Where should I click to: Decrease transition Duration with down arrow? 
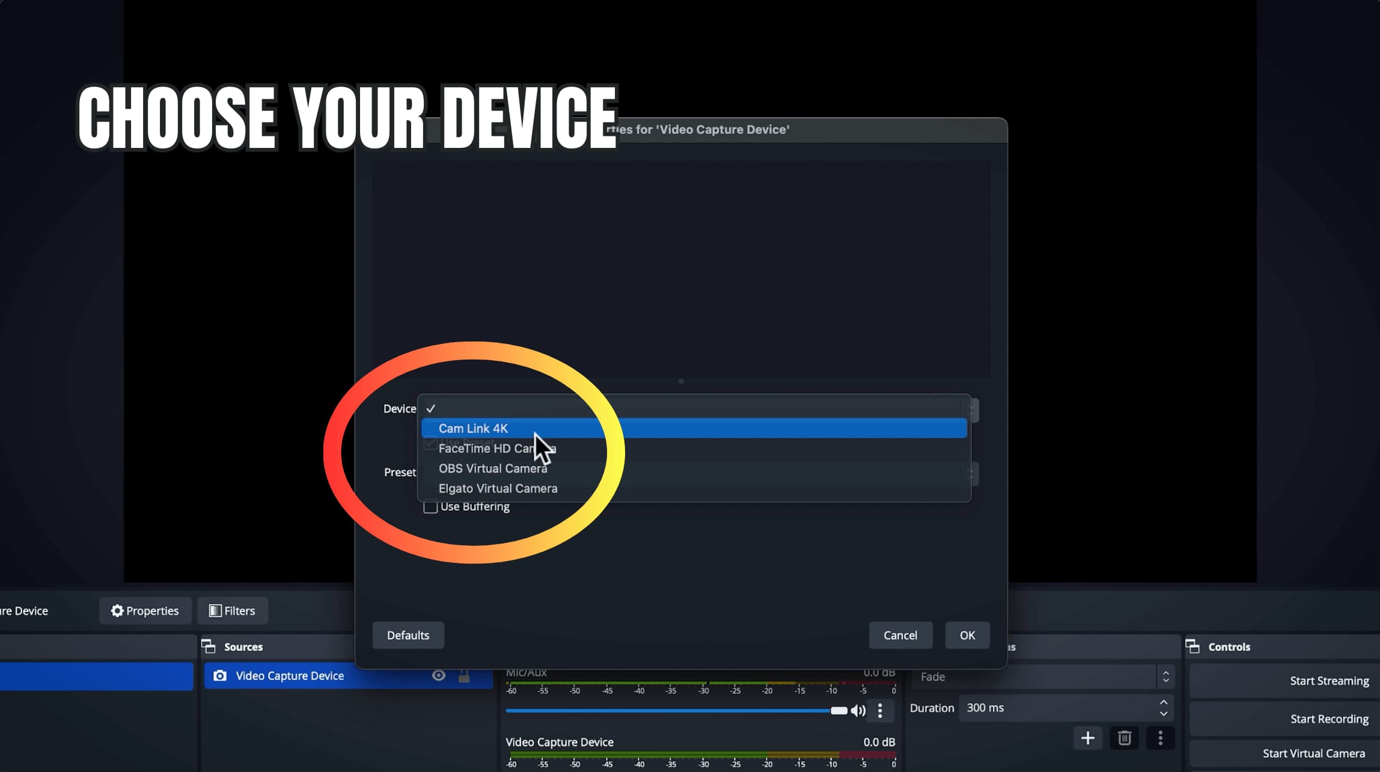[x=1164, y=714]
